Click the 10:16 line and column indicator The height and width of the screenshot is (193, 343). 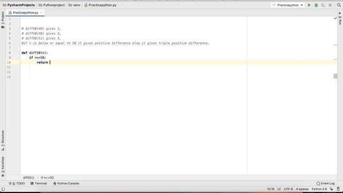click(271, 189)
